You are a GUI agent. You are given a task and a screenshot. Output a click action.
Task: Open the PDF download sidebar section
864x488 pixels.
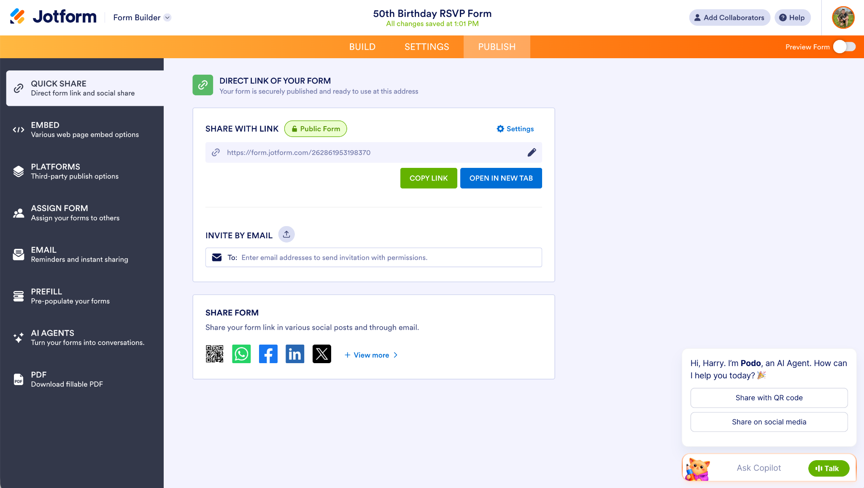85,379
